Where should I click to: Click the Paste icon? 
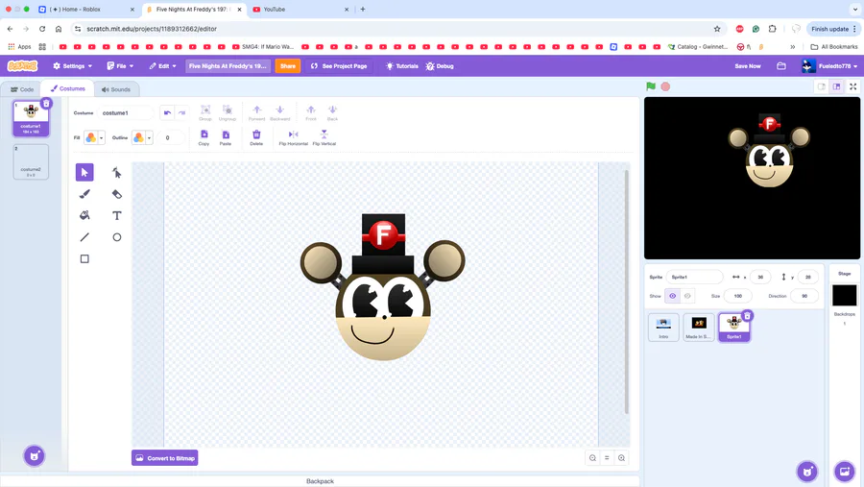pyautogui.click(x=226, y=137)
